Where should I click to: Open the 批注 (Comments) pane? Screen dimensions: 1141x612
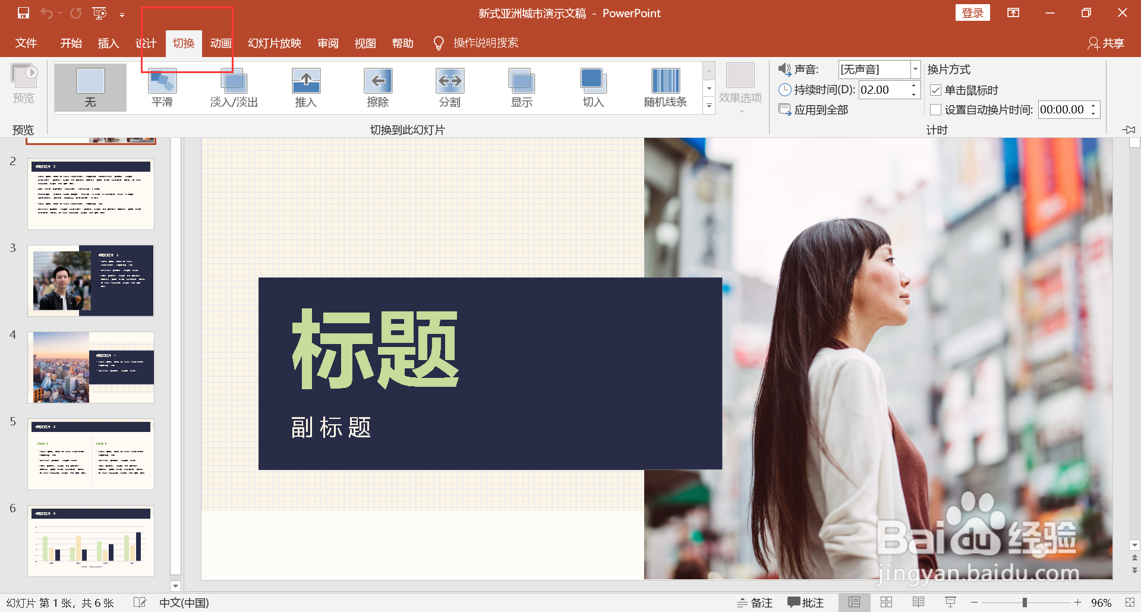click(x=806, y=602)
